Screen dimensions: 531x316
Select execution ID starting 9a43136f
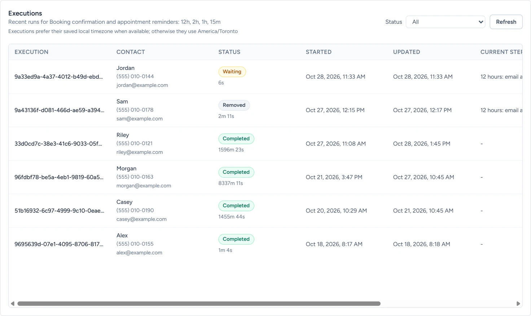pos(59,110)
